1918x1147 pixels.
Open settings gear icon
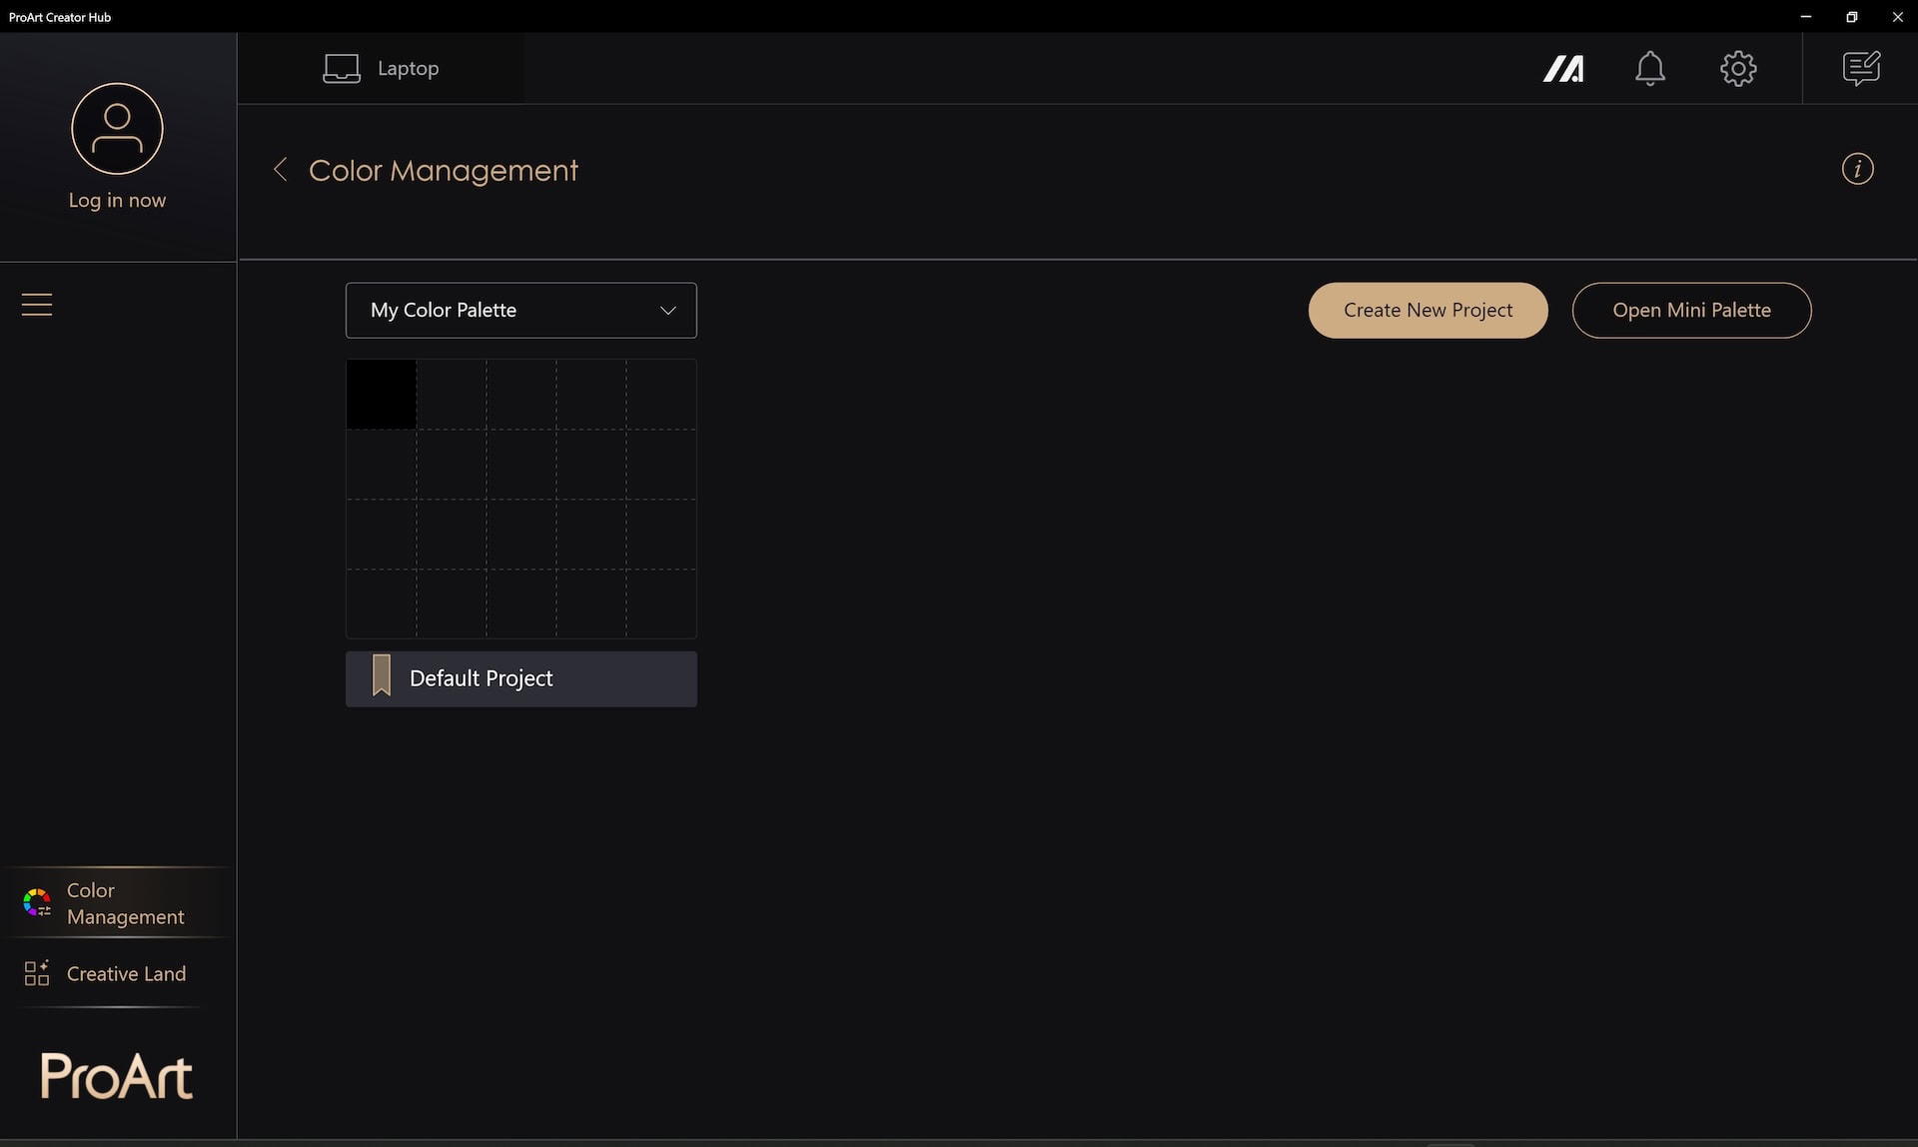pos(1738,69)
